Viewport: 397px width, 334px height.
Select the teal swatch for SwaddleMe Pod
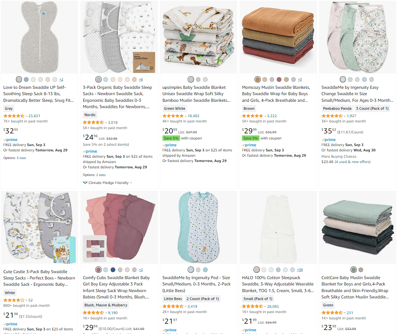coord(205,270)
